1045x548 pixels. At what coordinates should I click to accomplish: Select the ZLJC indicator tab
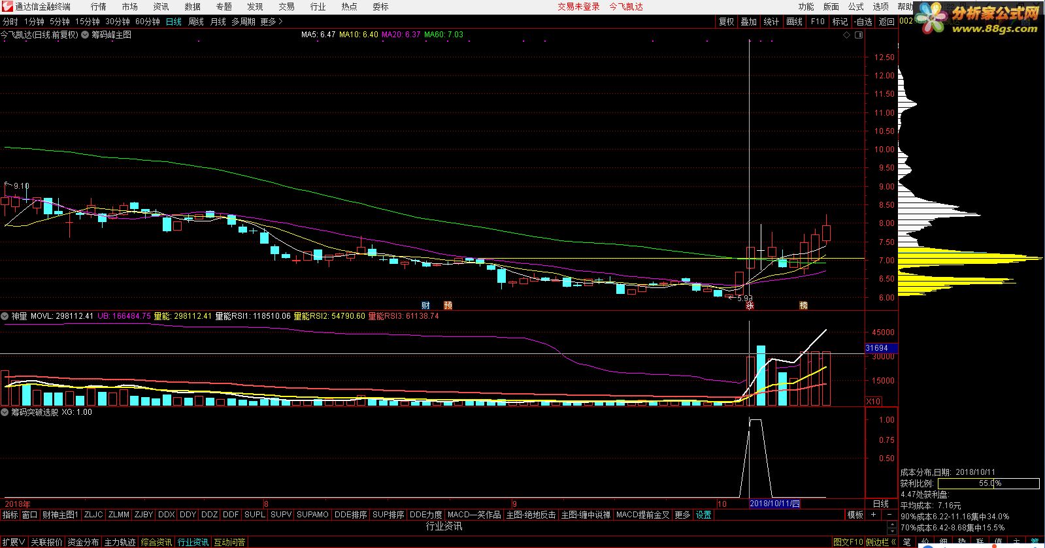pyautogui.click(x=93, y=515)
